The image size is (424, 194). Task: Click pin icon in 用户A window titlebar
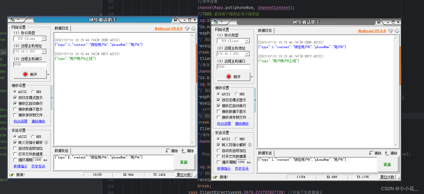(x=175, y=20)
